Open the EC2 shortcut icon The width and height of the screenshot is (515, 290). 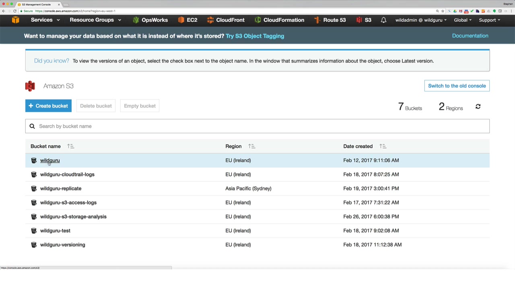coord(181,20)
